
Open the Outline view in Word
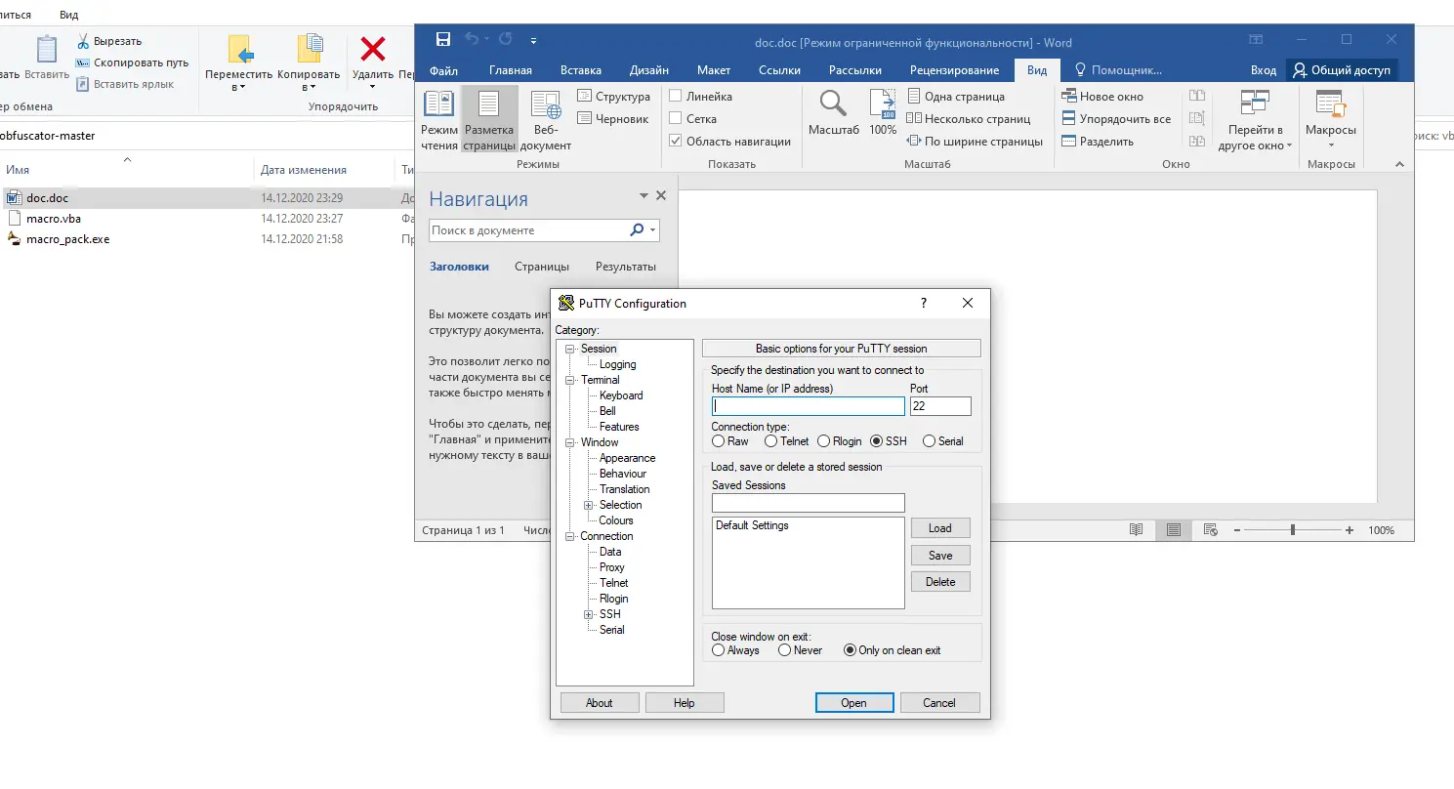click(x=614, y=97)
